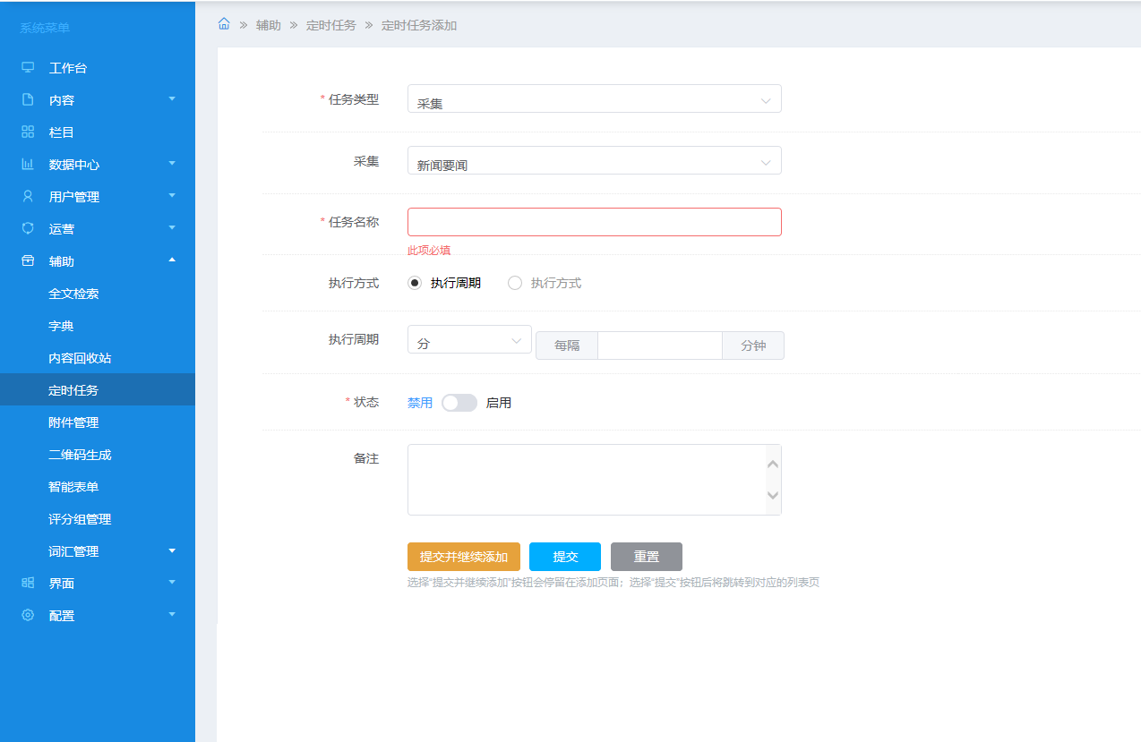The height and width of the screenshot is (742, 1141).
Task: Click the 配置 gear icon
Action: [x=28, y=615]
